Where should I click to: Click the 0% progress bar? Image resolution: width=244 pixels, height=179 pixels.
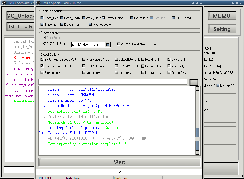coord(119,172)
